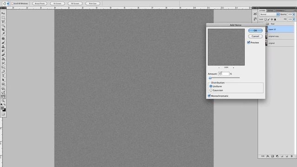Viewport: 297px width, 167px height.
Task: Switch to the Layers tab
Action: click(x=262, y=11)
